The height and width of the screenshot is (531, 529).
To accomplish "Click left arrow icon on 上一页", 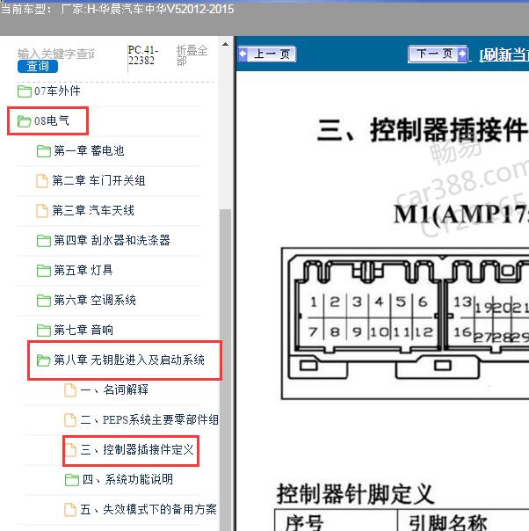I will pos(243,54).
